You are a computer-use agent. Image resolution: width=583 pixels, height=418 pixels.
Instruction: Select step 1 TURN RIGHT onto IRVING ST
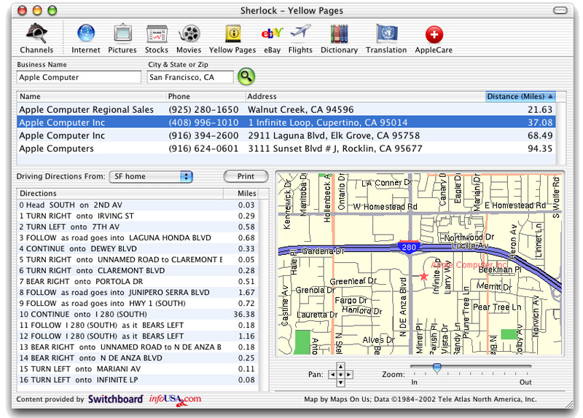tap(138, 216)
